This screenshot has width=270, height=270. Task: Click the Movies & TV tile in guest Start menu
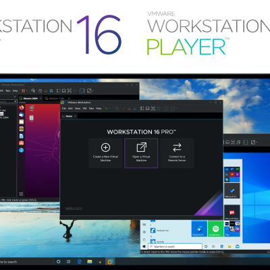coord(199,229)
